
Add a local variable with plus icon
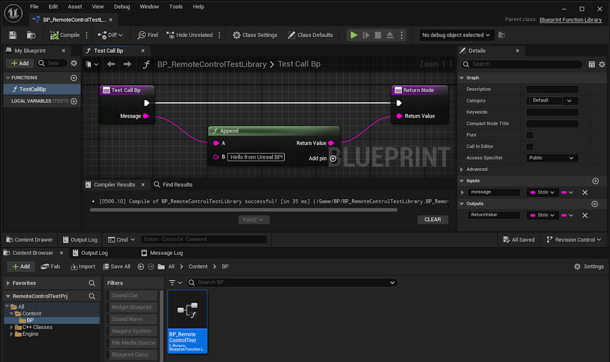point(74,101)
